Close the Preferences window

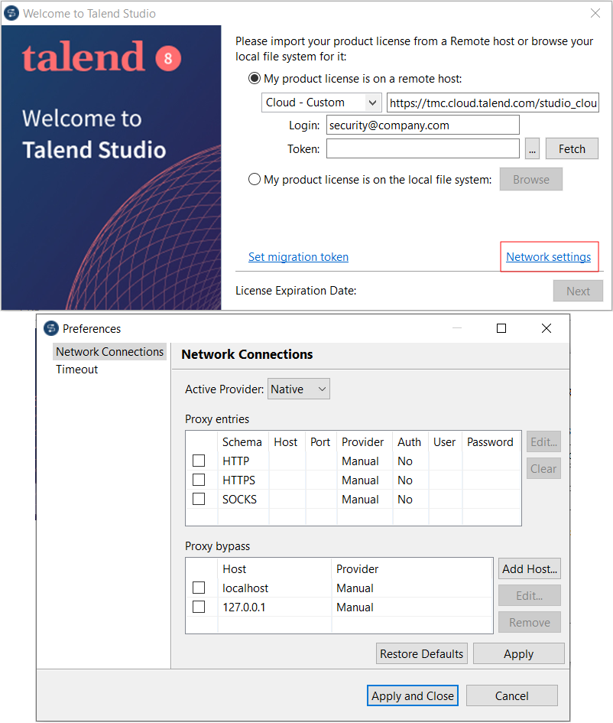click(547, 328)
